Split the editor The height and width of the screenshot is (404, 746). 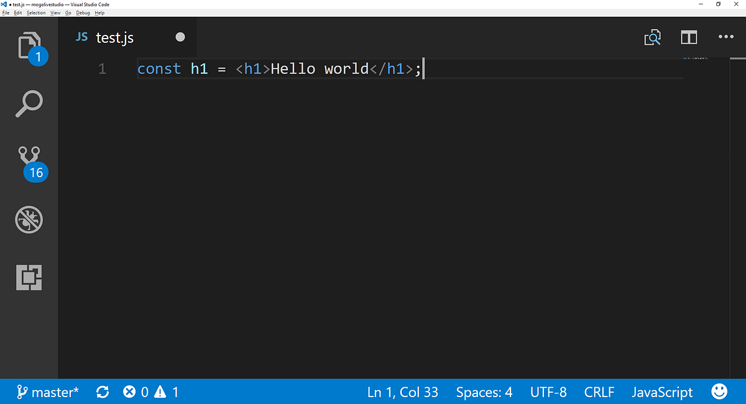689,37
